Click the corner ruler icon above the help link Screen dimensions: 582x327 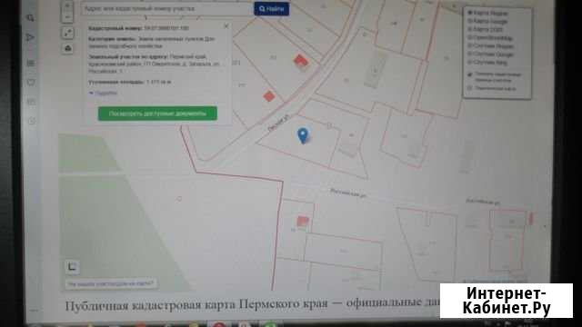click(72, 266)
